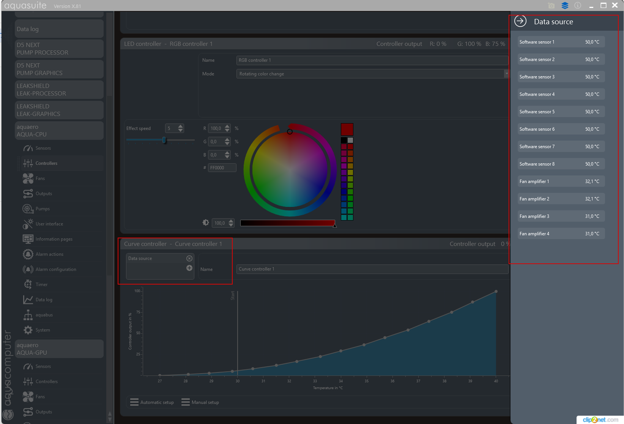Open the Mode dropdown for RGB controller

pyautogui.click(x=372, y=74)
